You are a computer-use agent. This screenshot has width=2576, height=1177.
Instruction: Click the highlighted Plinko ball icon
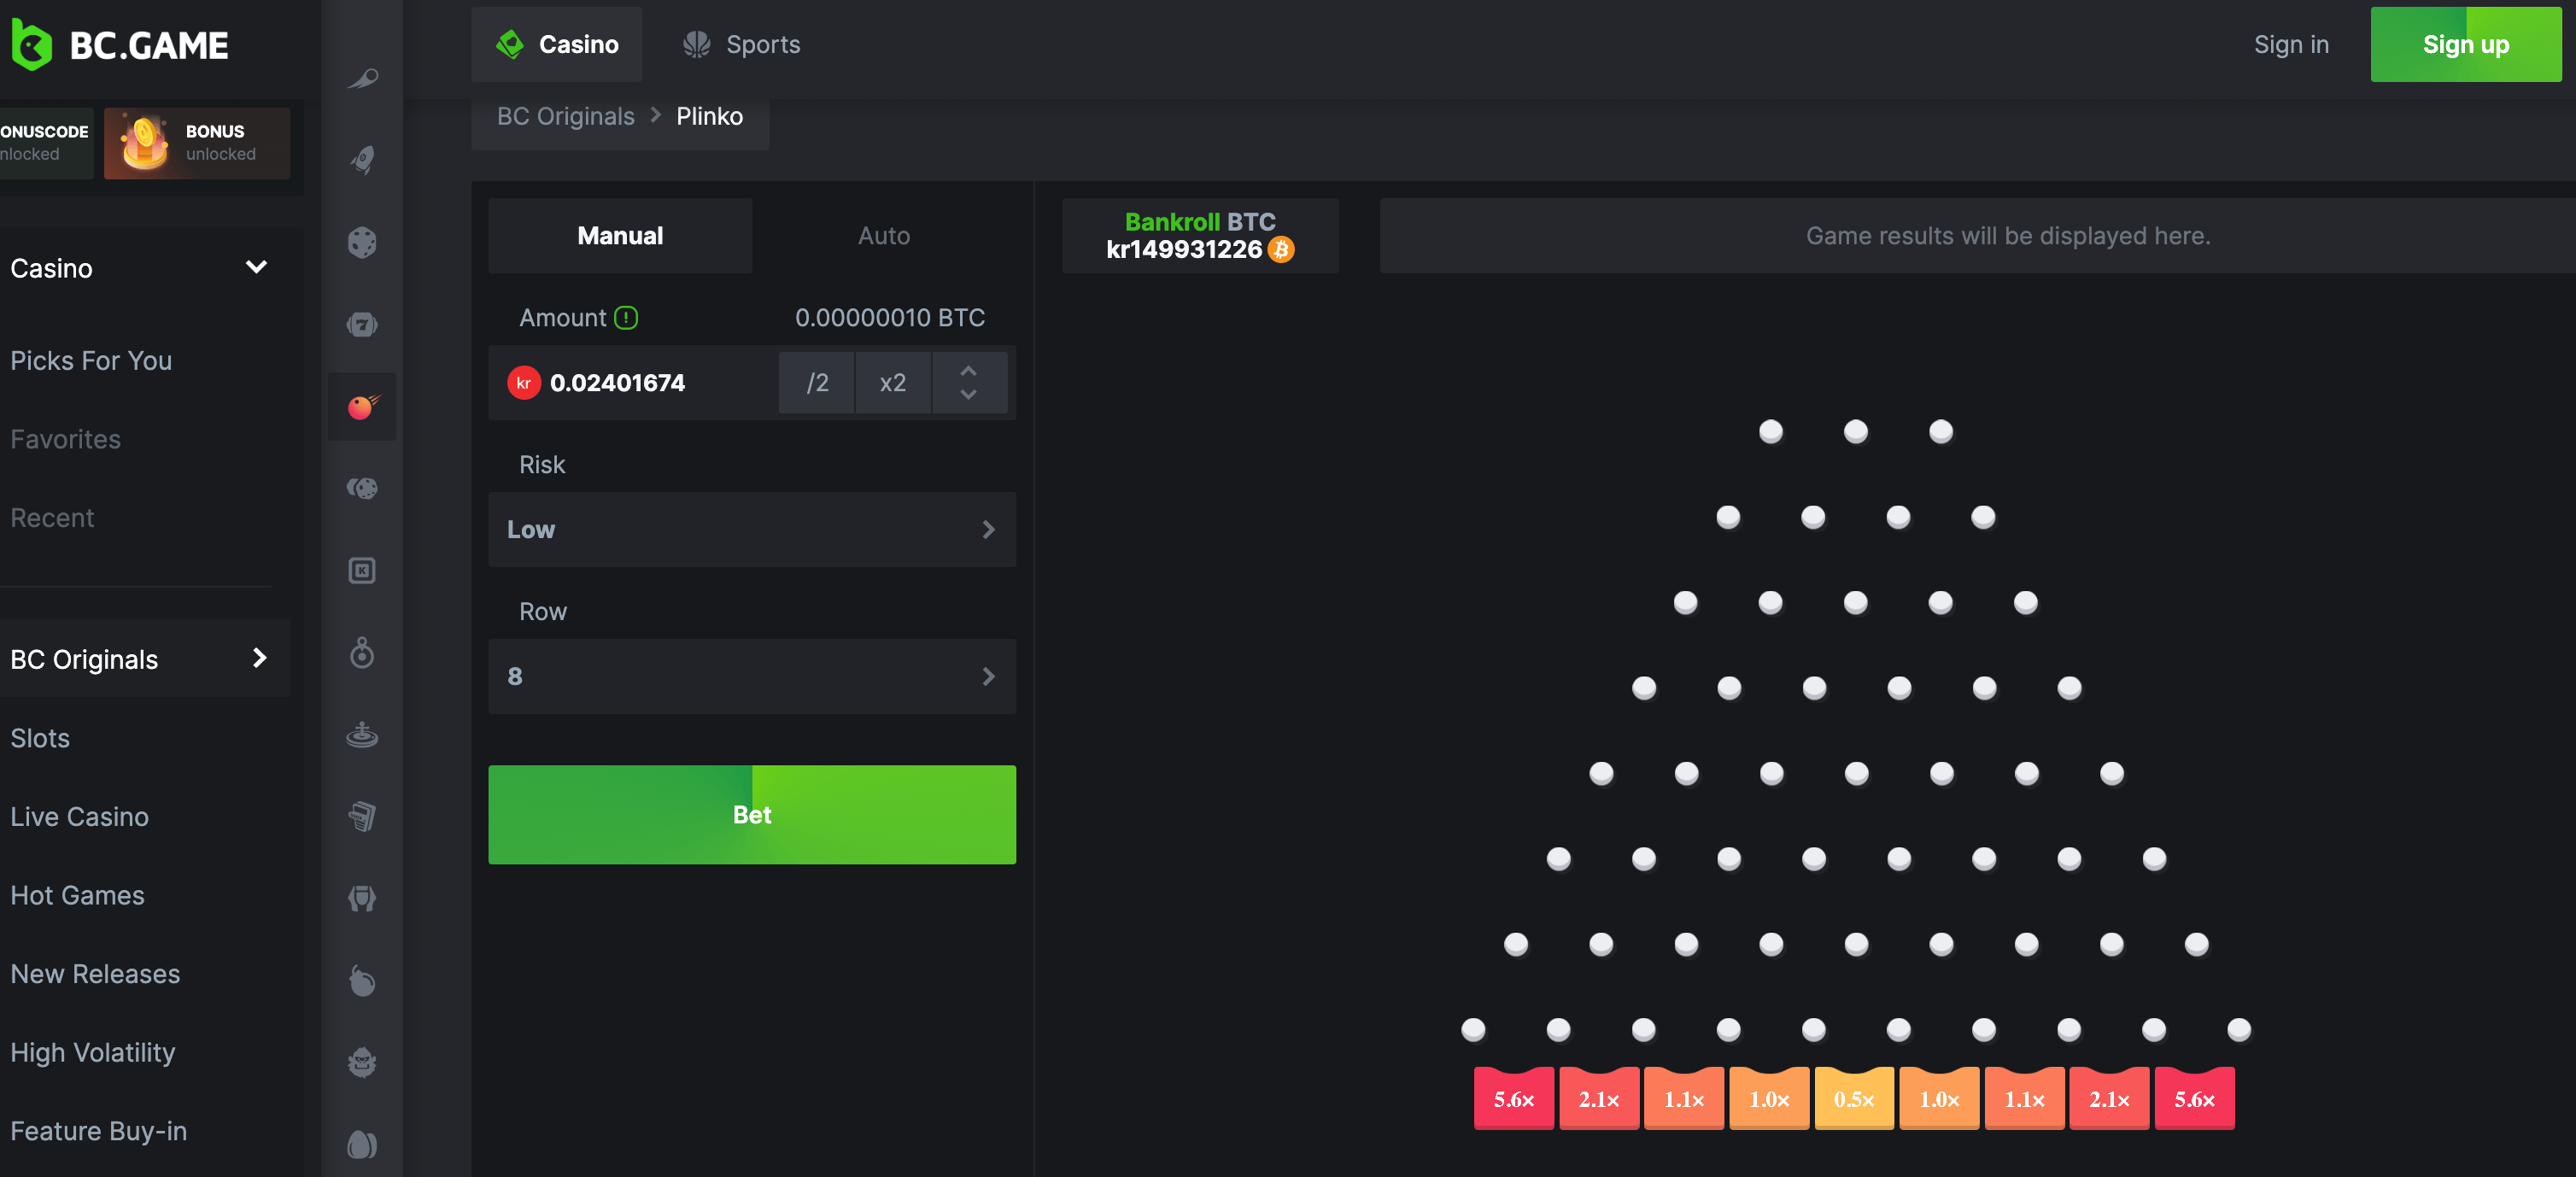pos(362,406)
